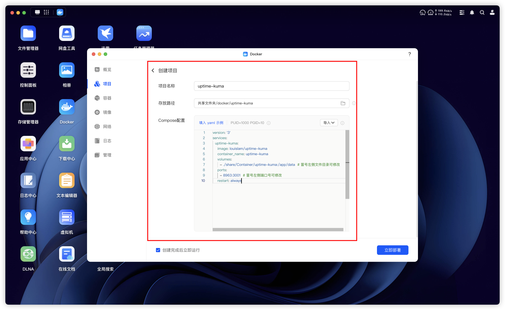Click the version: '3' line
The width and height of the screenshot is (505, 310).
coord(221,133)
